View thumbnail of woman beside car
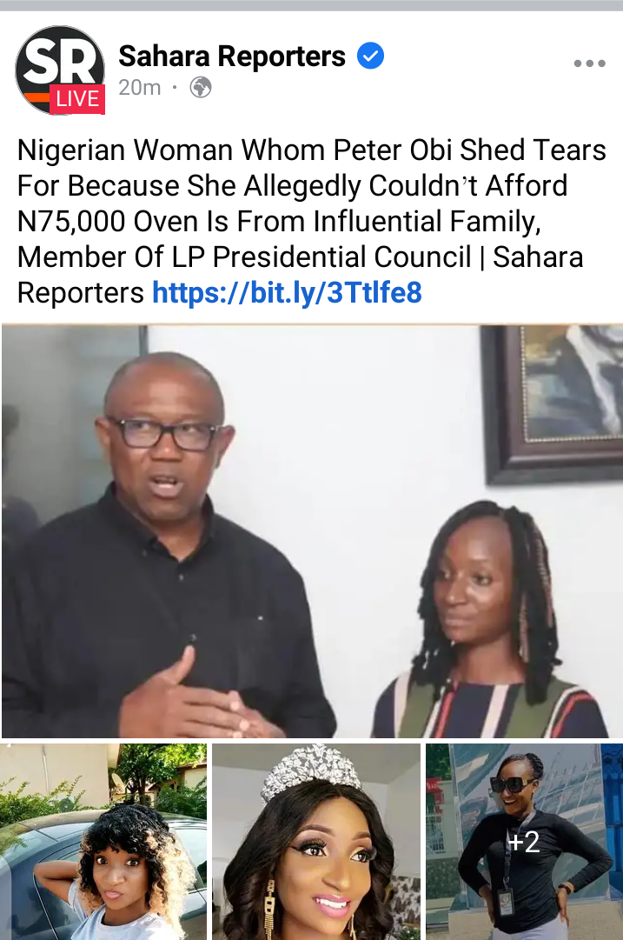The image size is (623, 940). pos(103,842)
